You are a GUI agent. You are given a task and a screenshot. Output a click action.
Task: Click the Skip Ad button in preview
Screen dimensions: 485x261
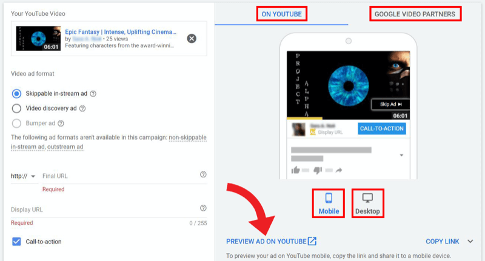pyautogui.click(x=390, y=104)
